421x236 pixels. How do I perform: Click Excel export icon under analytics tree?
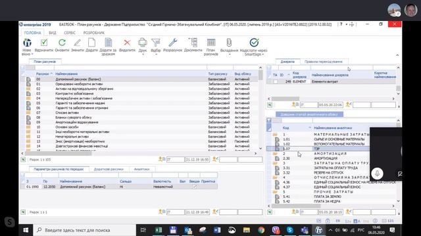[270, 212]
